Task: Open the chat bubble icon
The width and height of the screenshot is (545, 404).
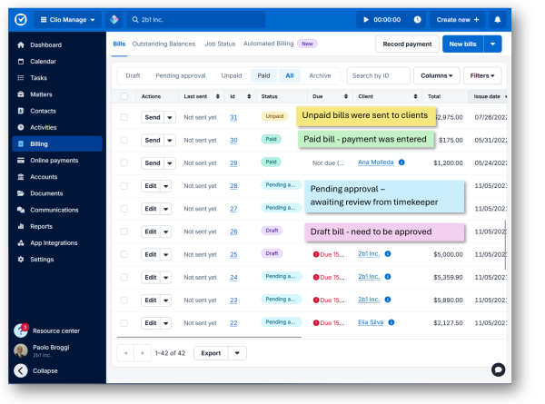Action: coord(498,370)
